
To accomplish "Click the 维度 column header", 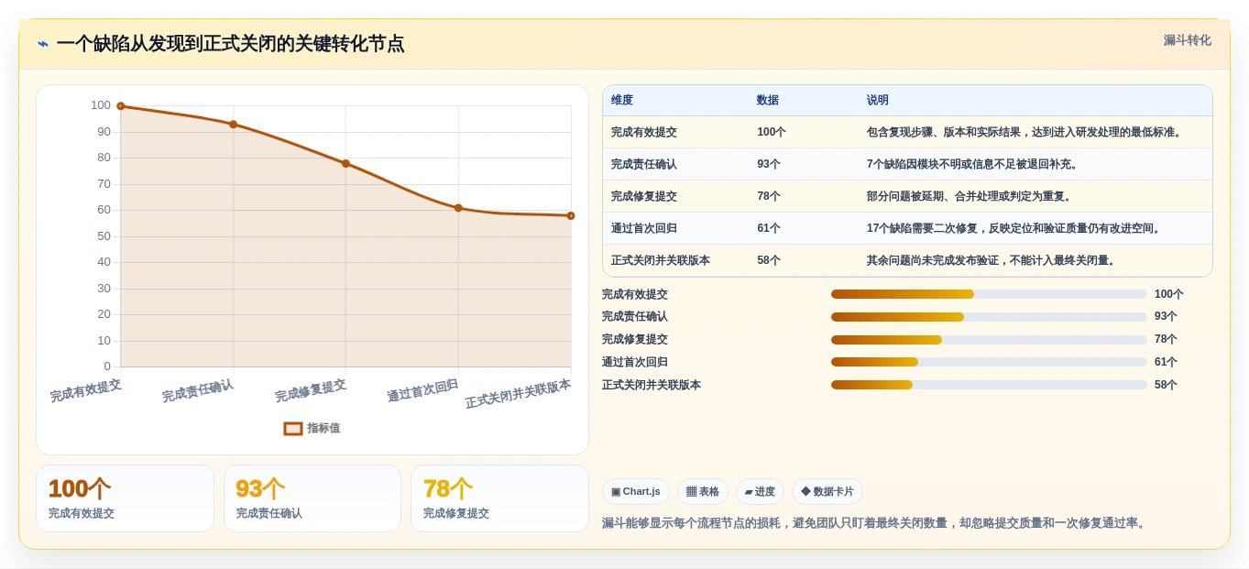I will point(622,100).
